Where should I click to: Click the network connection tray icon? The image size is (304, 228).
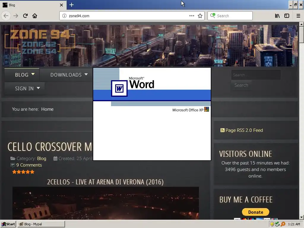(x=278, y=224)
